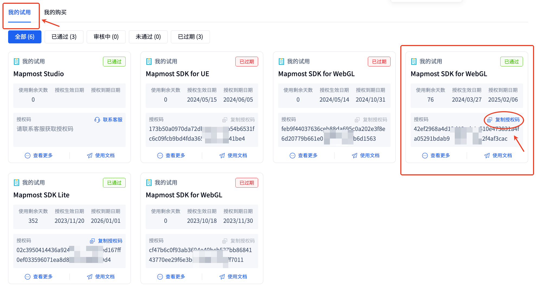Click ellipsis icon in WebGL card expiring 2024/10/31
The width and height of the screenshot is (536, 299).
pos(293,156)
